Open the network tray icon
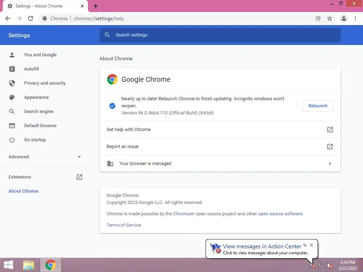This screenshot has height=272, width=363. (x=321, y=265)
